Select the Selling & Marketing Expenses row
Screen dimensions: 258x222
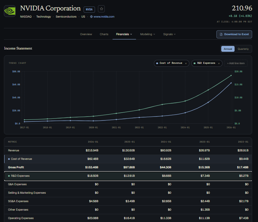pyautogui.click(x=128, y=193)
